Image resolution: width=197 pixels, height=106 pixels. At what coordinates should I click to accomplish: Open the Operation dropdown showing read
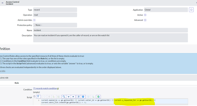pyautogui.click(x=55, y=15)
